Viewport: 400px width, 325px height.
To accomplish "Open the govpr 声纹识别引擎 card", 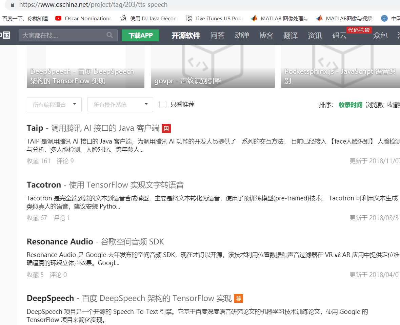I will [x=213, y=66].
